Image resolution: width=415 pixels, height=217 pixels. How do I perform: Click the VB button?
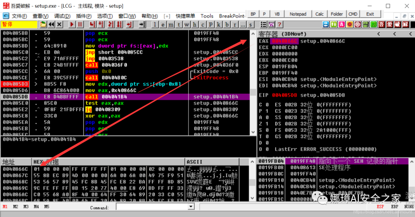277,14
